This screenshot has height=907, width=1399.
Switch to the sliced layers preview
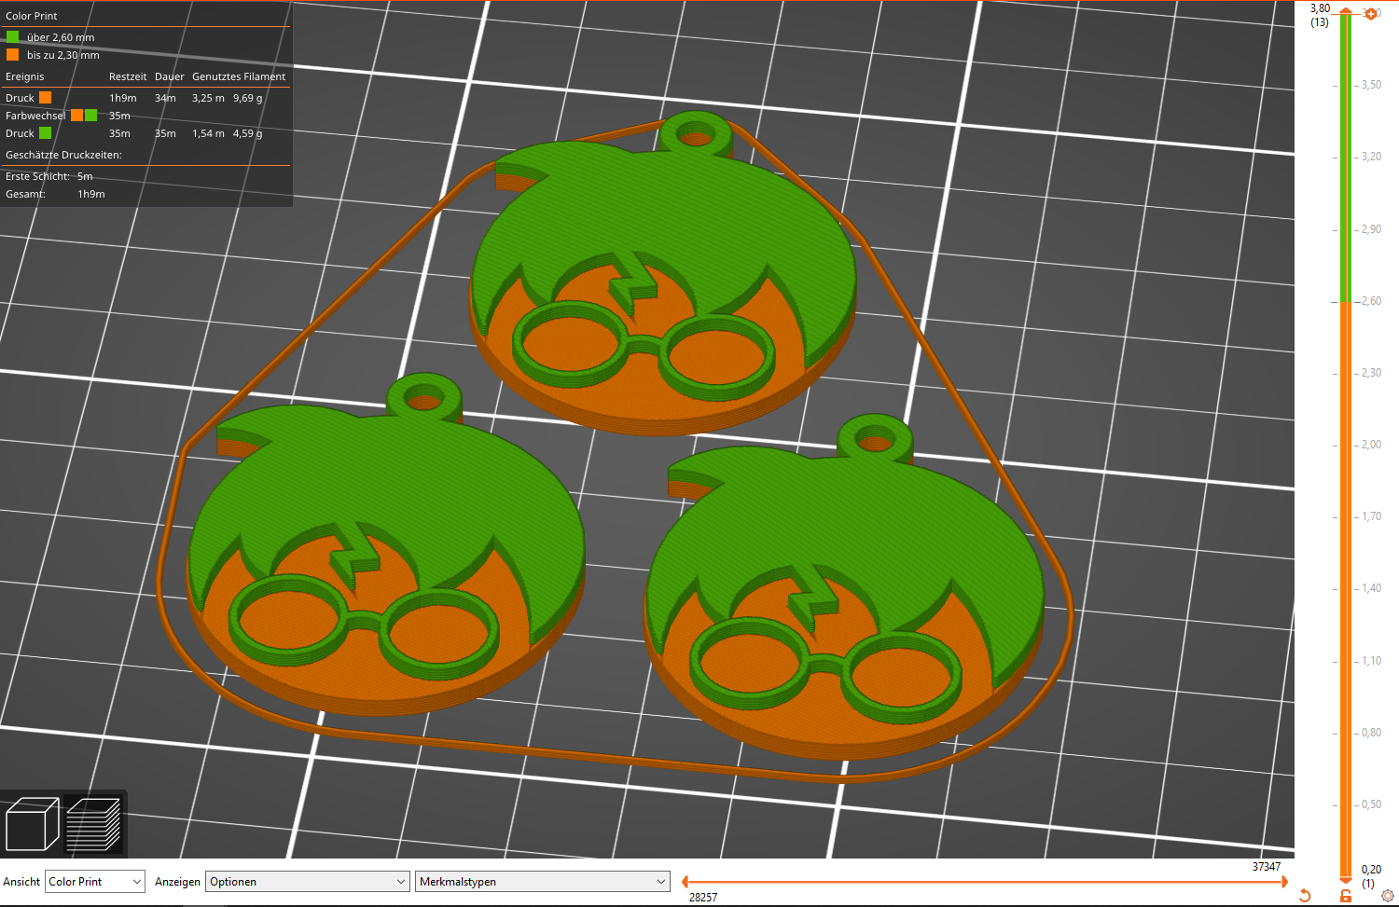(93, 824)
